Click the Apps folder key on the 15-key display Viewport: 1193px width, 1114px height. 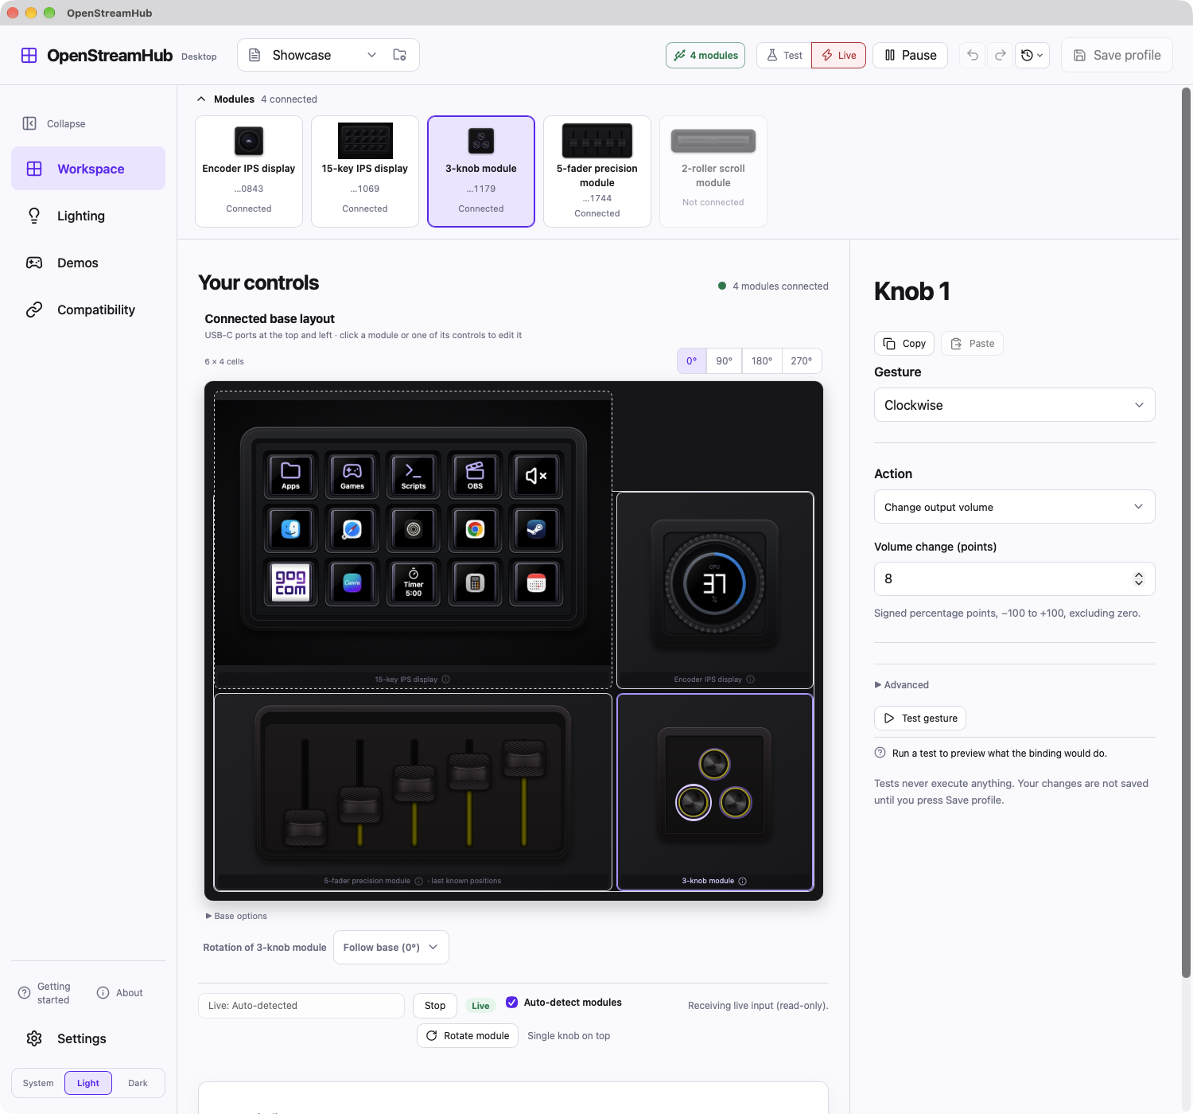(290, 475)
